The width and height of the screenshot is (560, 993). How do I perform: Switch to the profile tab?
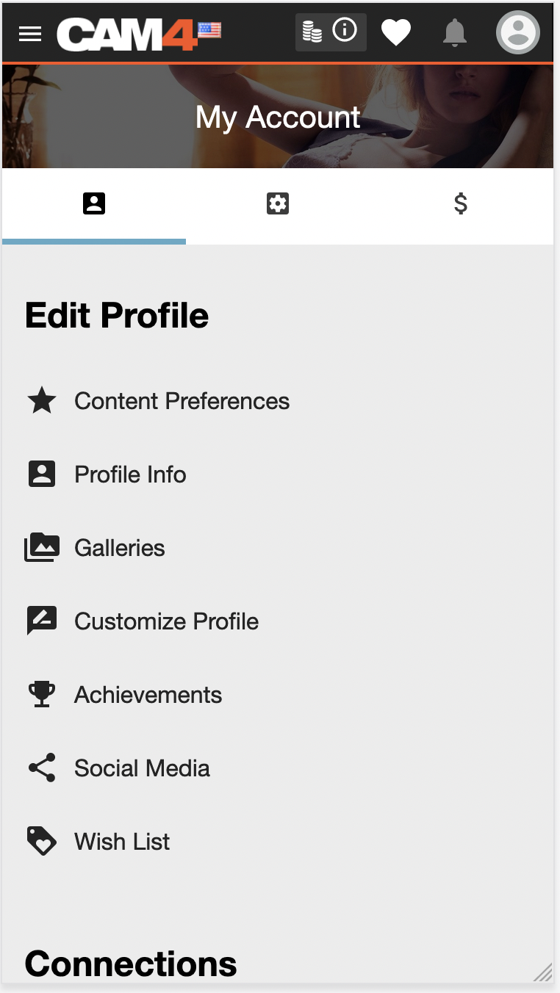click(x=94, y=203)
